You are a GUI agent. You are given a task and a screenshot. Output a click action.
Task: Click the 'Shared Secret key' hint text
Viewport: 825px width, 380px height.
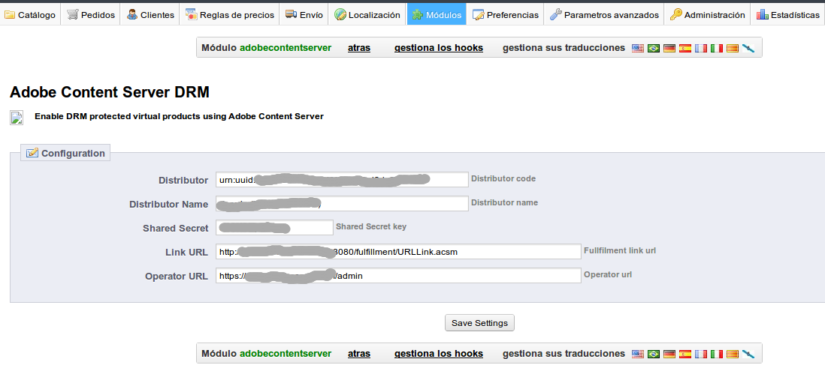371,227
